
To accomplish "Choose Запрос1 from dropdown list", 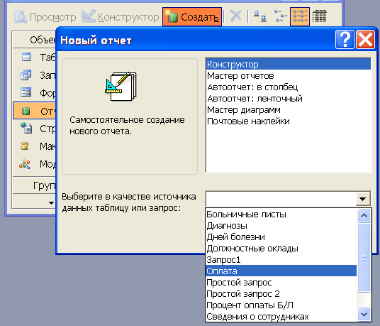I will (281, 260).
